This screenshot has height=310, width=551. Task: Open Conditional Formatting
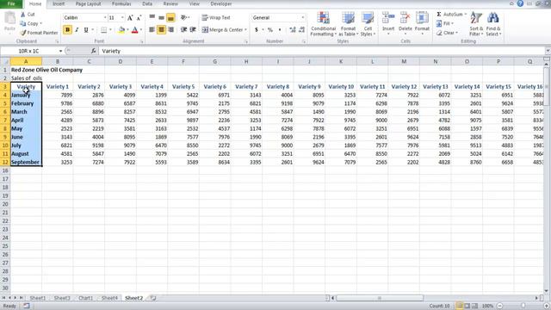[x=324, y=24]
